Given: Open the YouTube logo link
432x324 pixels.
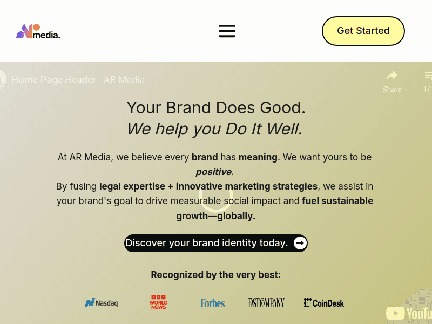Looking at the screenshot, I should (x=409, y=313).
